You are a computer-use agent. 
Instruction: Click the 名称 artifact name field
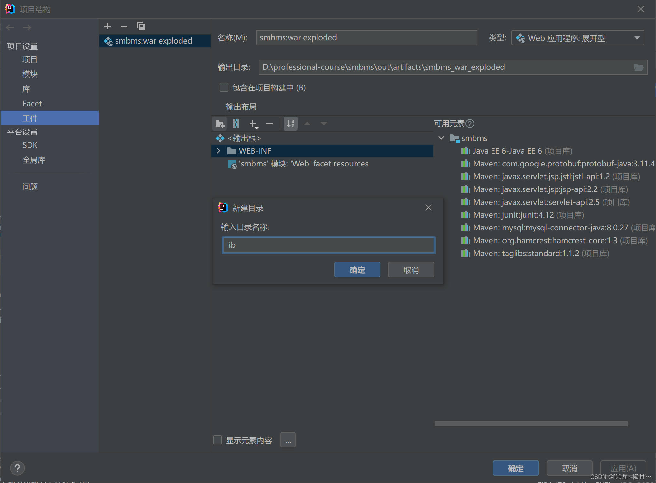click(x=367, y=38)
